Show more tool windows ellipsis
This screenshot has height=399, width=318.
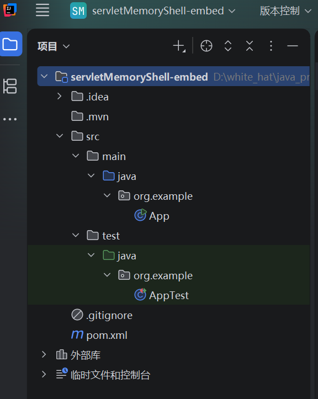[x=10, y=119]
